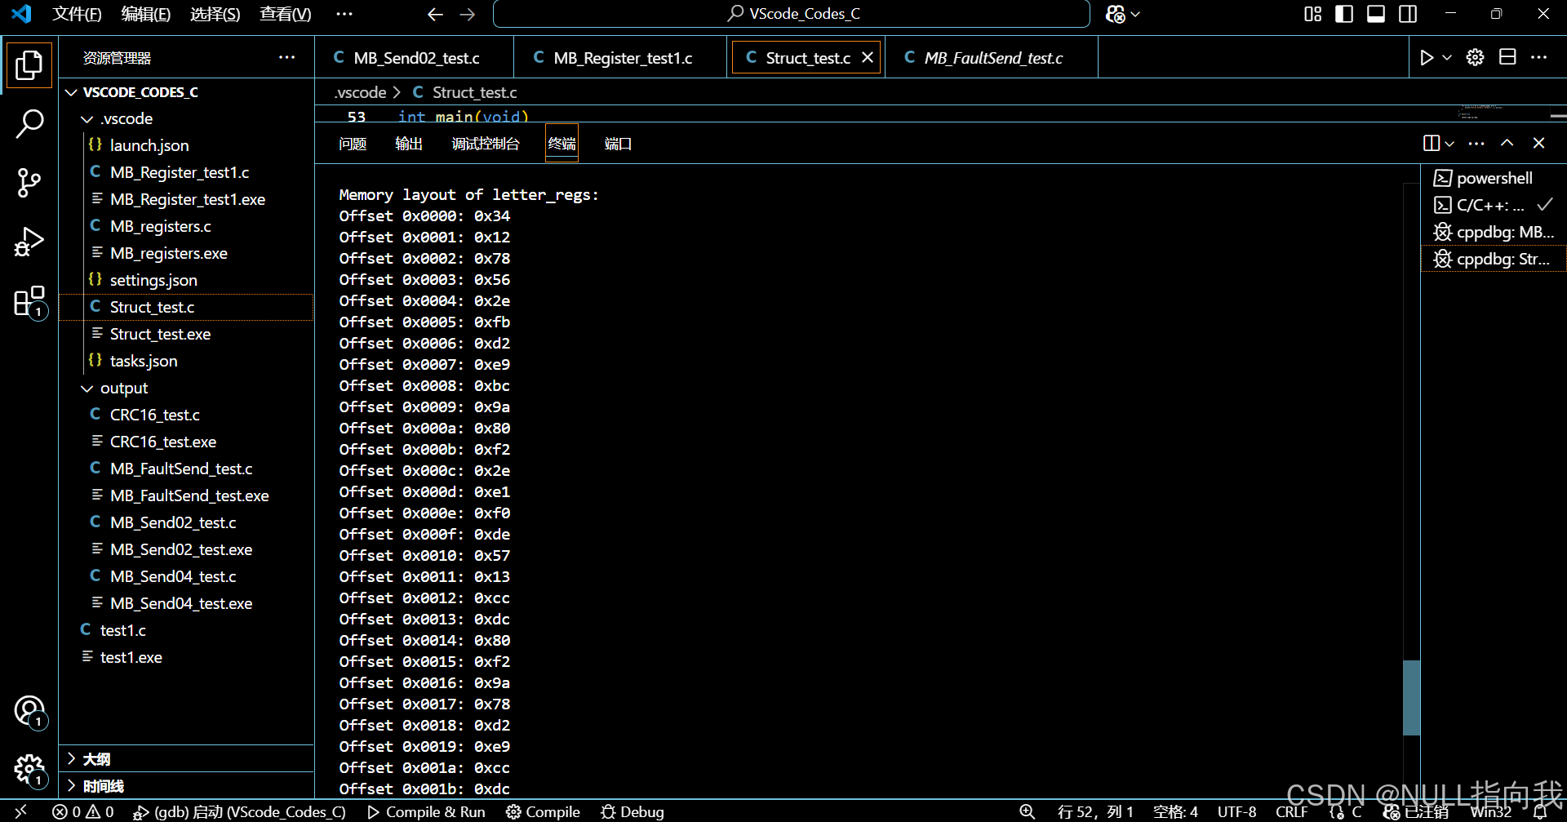1567x822 pixels.
Task: Click the gdb launch configuration status item
Action: tap(240, 811)
